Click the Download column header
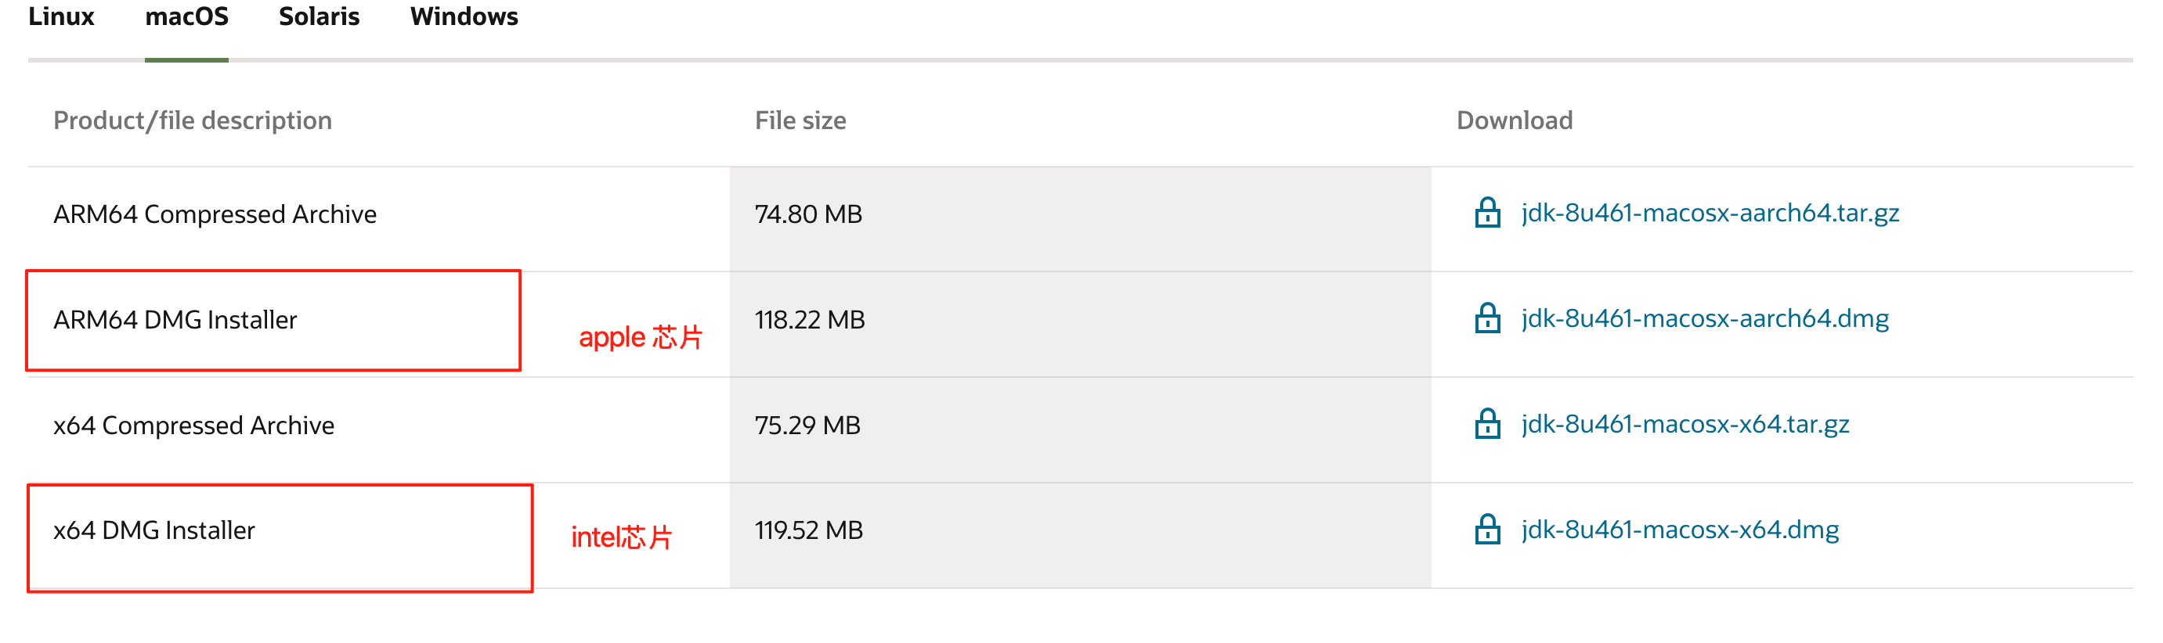2163x643 pixels. point(1514,120)
